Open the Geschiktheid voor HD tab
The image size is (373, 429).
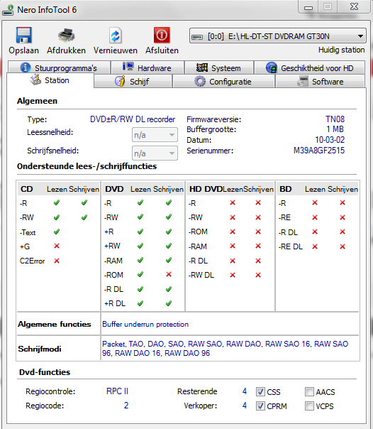(x=310, y=67)
